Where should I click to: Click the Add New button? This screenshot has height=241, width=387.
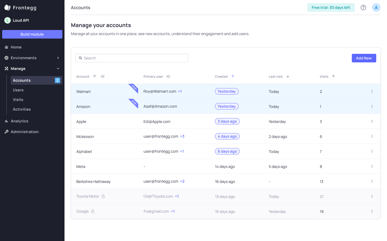point(364,58)
